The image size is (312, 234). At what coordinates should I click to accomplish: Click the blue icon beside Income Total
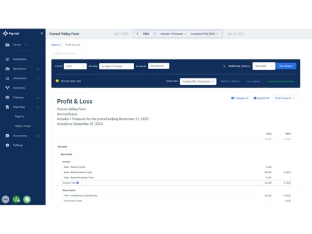click(x=77, y=183)
